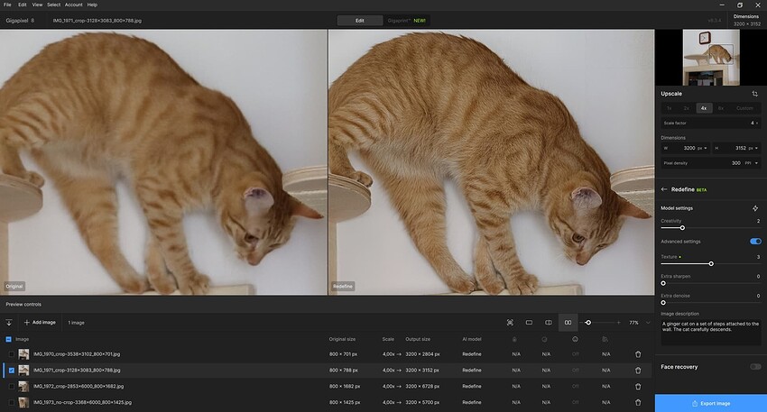
Task: Open the zoom percentage dropdown chevron
Action: [x=648, y=323]
